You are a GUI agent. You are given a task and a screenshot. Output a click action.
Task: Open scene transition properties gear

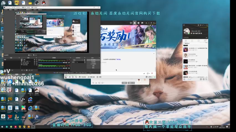[x=84, y=60]
